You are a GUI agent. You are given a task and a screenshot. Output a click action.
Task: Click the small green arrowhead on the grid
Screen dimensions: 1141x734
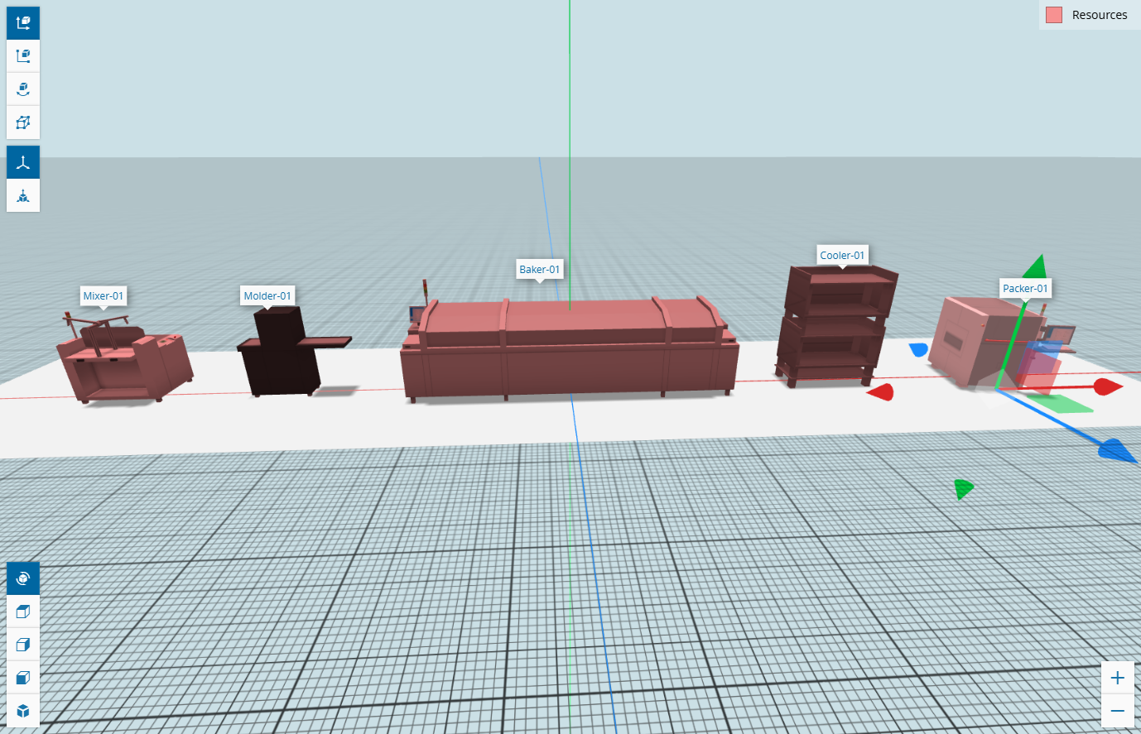point(963,489)
